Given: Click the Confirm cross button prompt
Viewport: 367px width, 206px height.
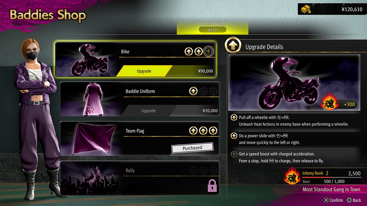Looking at the screenshot, I should [333, 200].
